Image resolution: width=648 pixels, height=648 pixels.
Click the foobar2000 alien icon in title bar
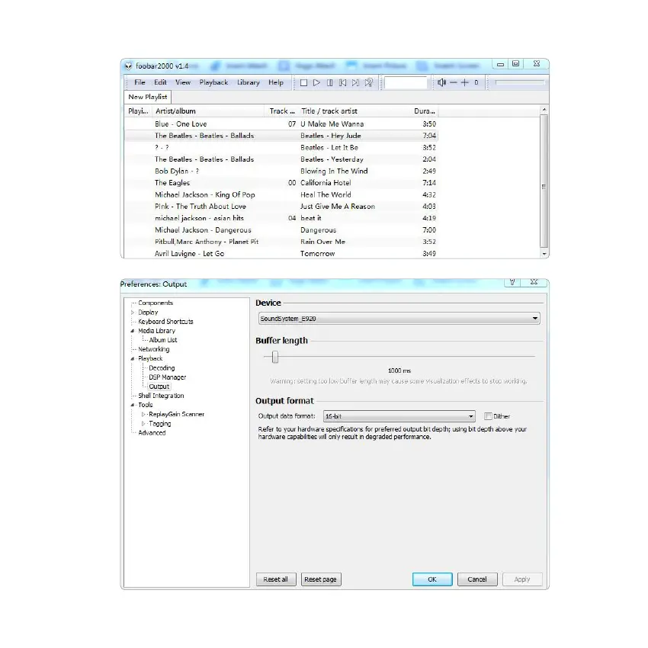tap(129, 66)
